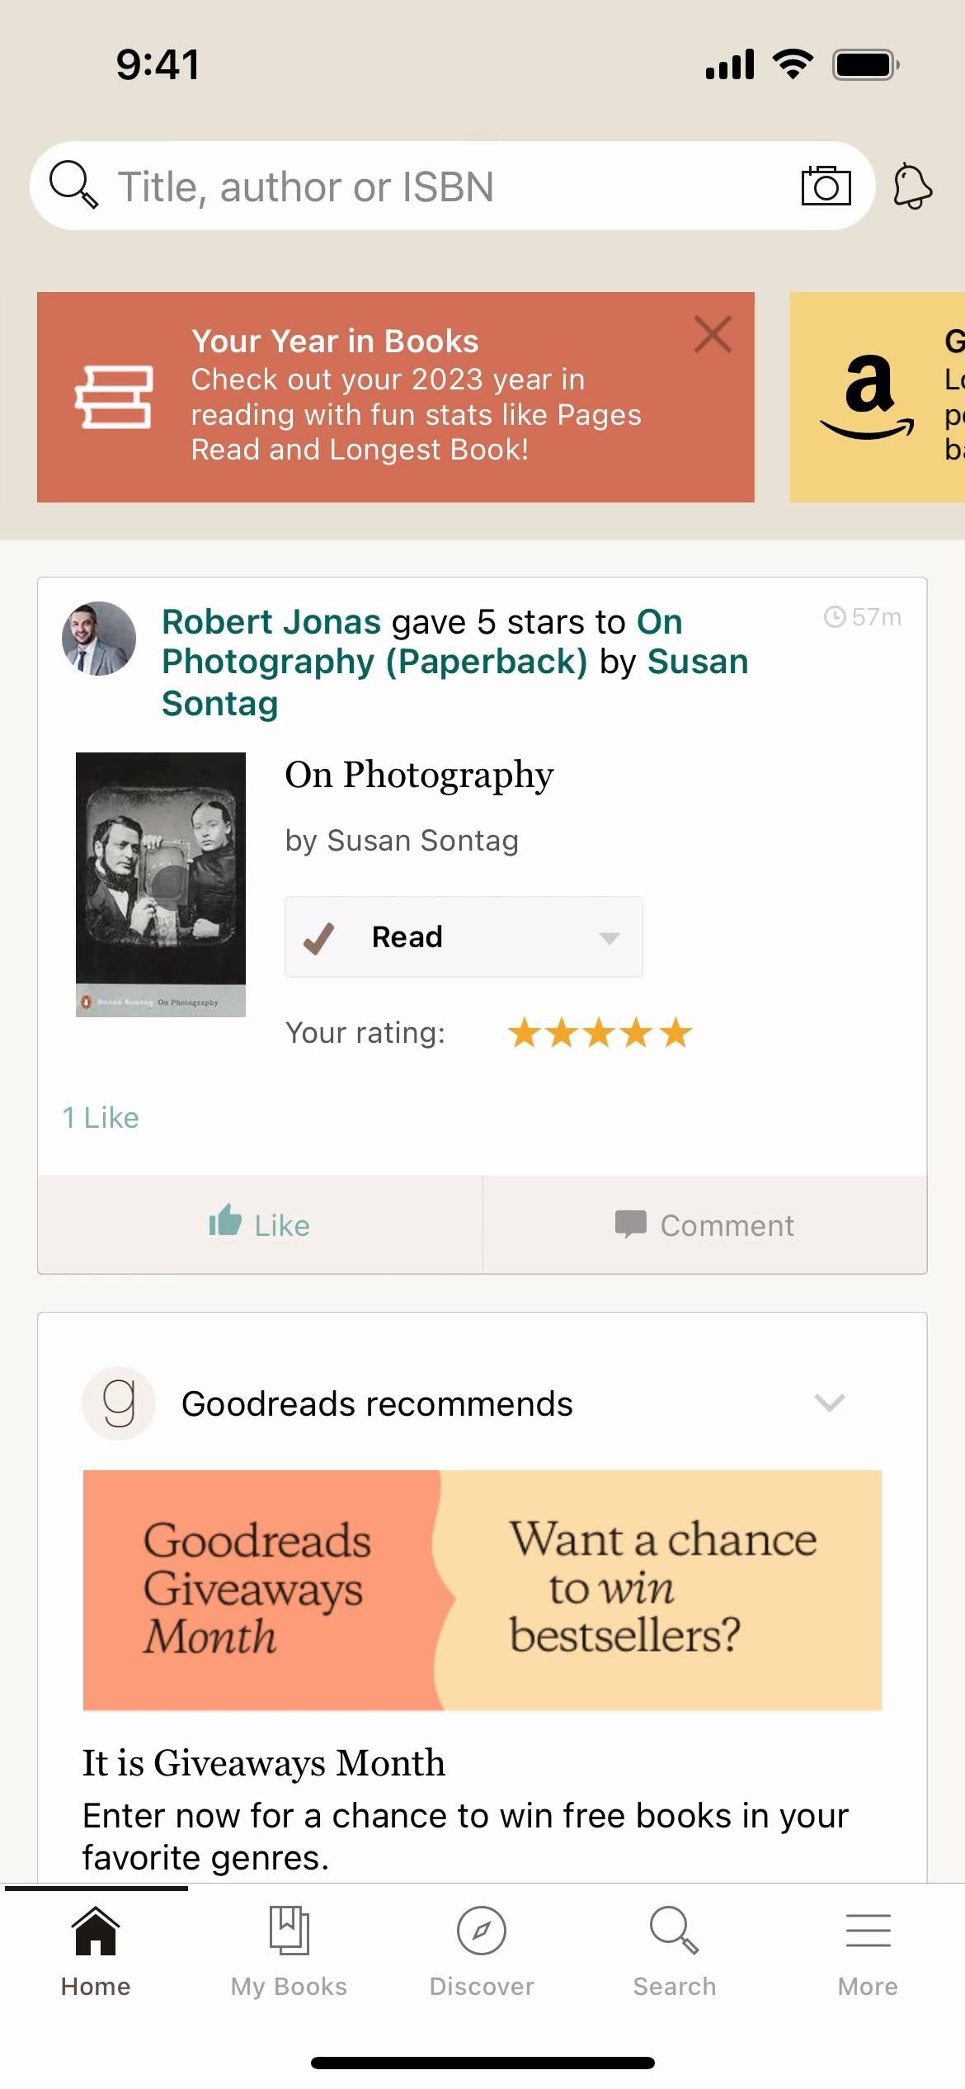Focus the Title, author or ISBN field

(445, 186)
